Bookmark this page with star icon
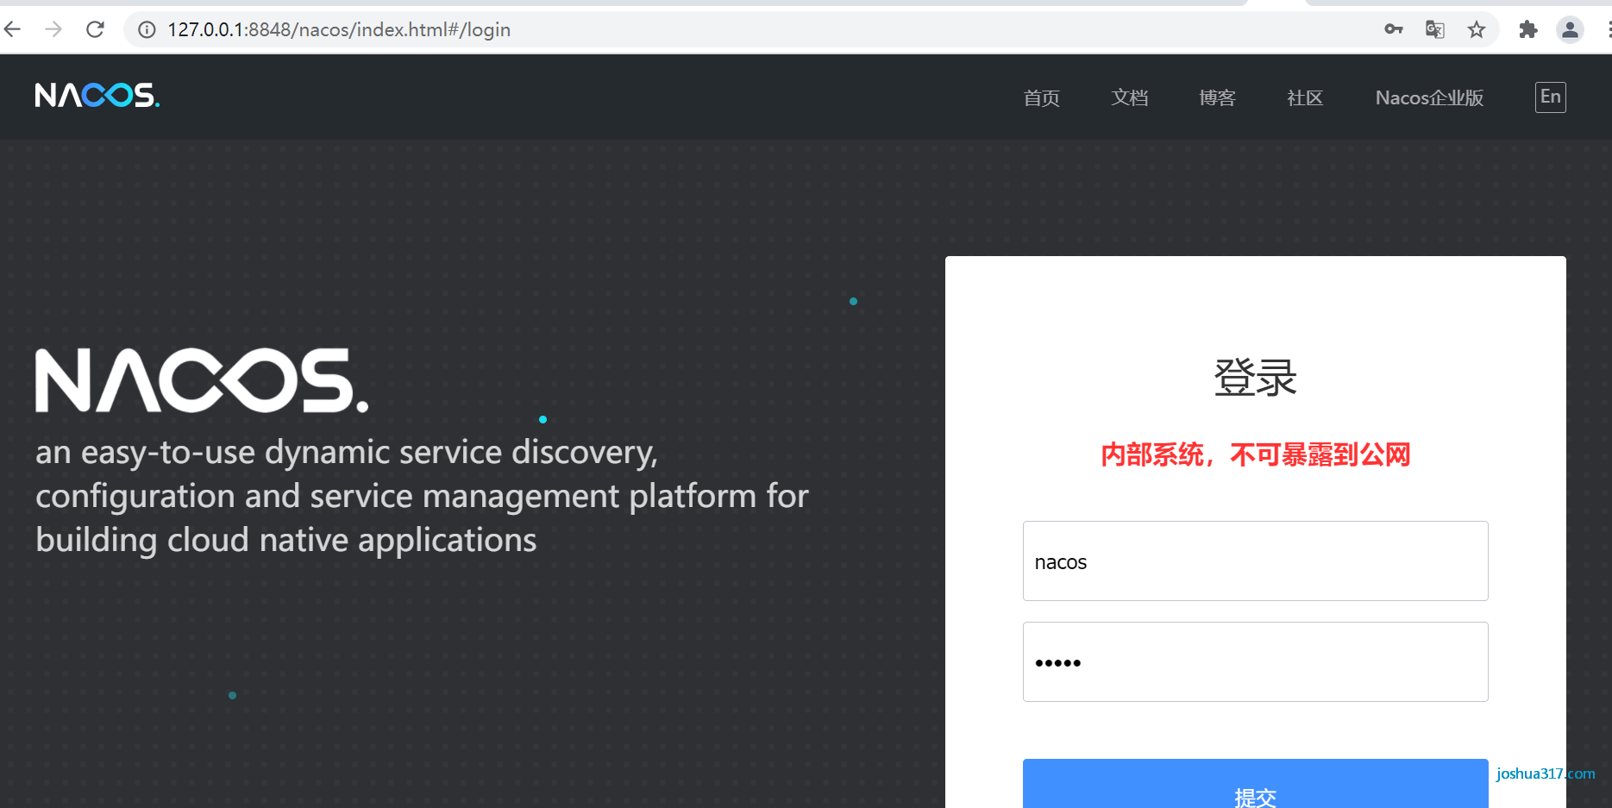The width and height of the screenshot is (1612, 808). coord(1477,29)
